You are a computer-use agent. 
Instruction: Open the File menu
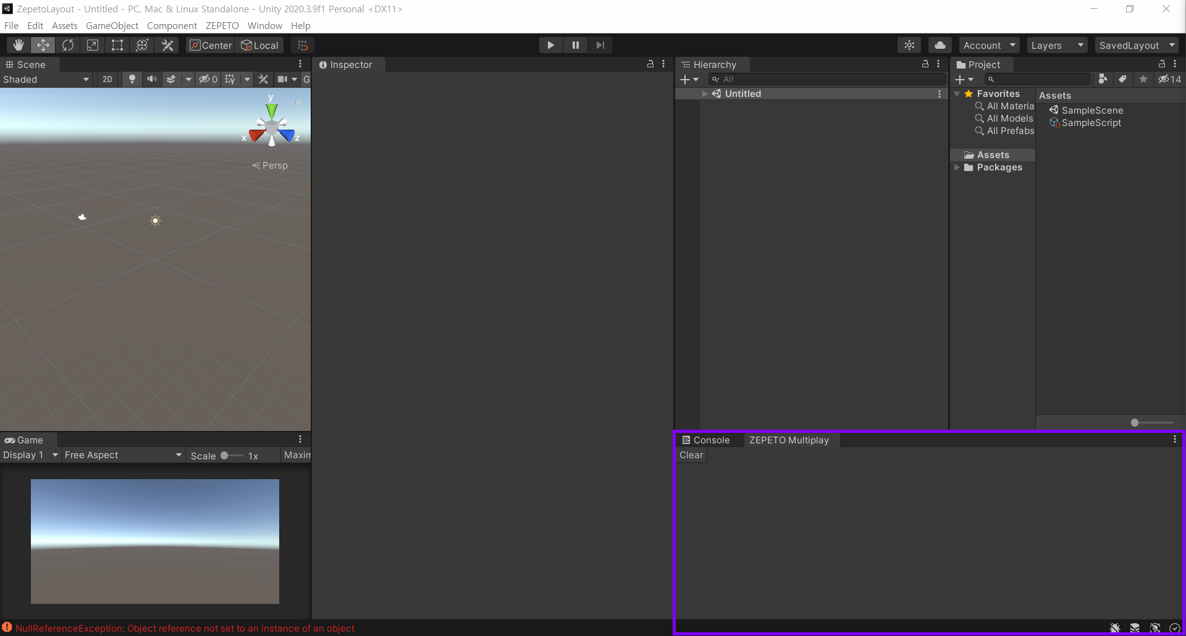point(11,25)
